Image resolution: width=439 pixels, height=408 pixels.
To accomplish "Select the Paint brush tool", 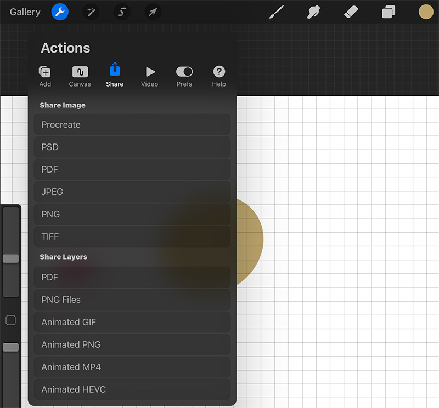I will (x=277, y=12).
